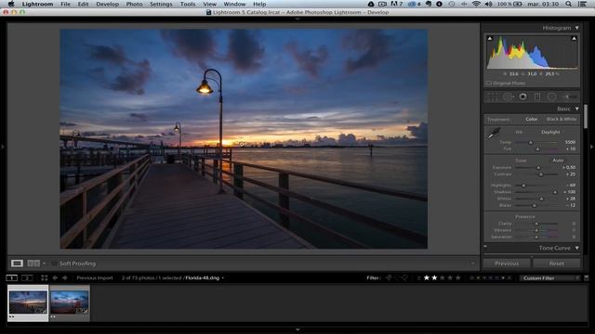Open toolbar content options arrow

(x=473, y=263)
